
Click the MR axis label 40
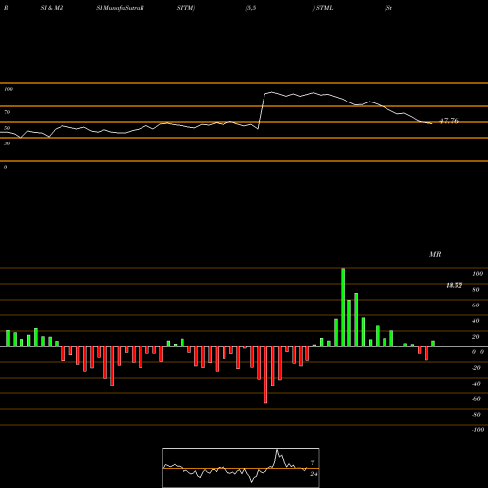(x=476, y=321)
